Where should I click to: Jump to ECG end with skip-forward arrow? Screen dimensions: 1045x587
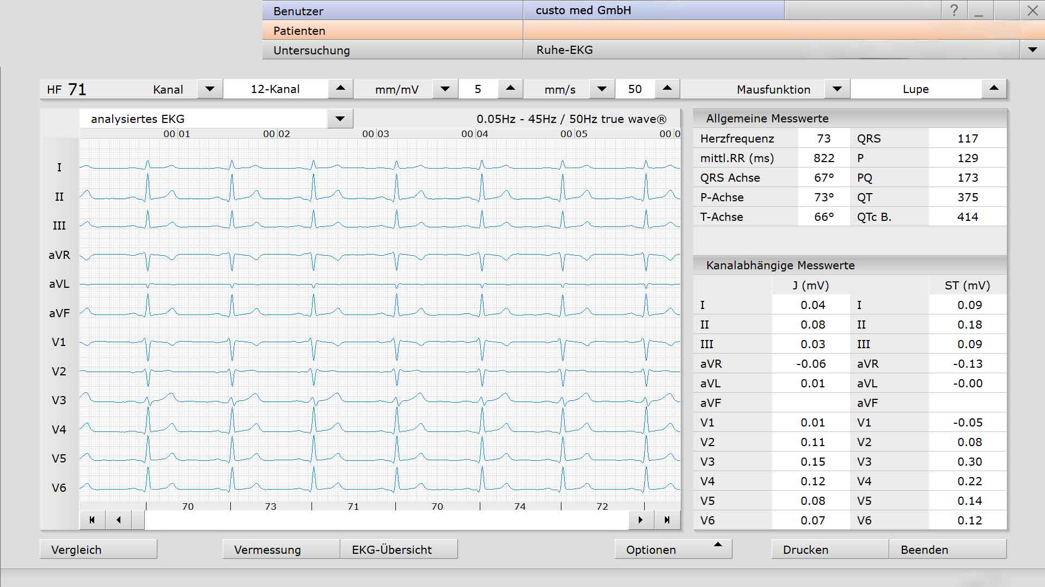point(667,520)
